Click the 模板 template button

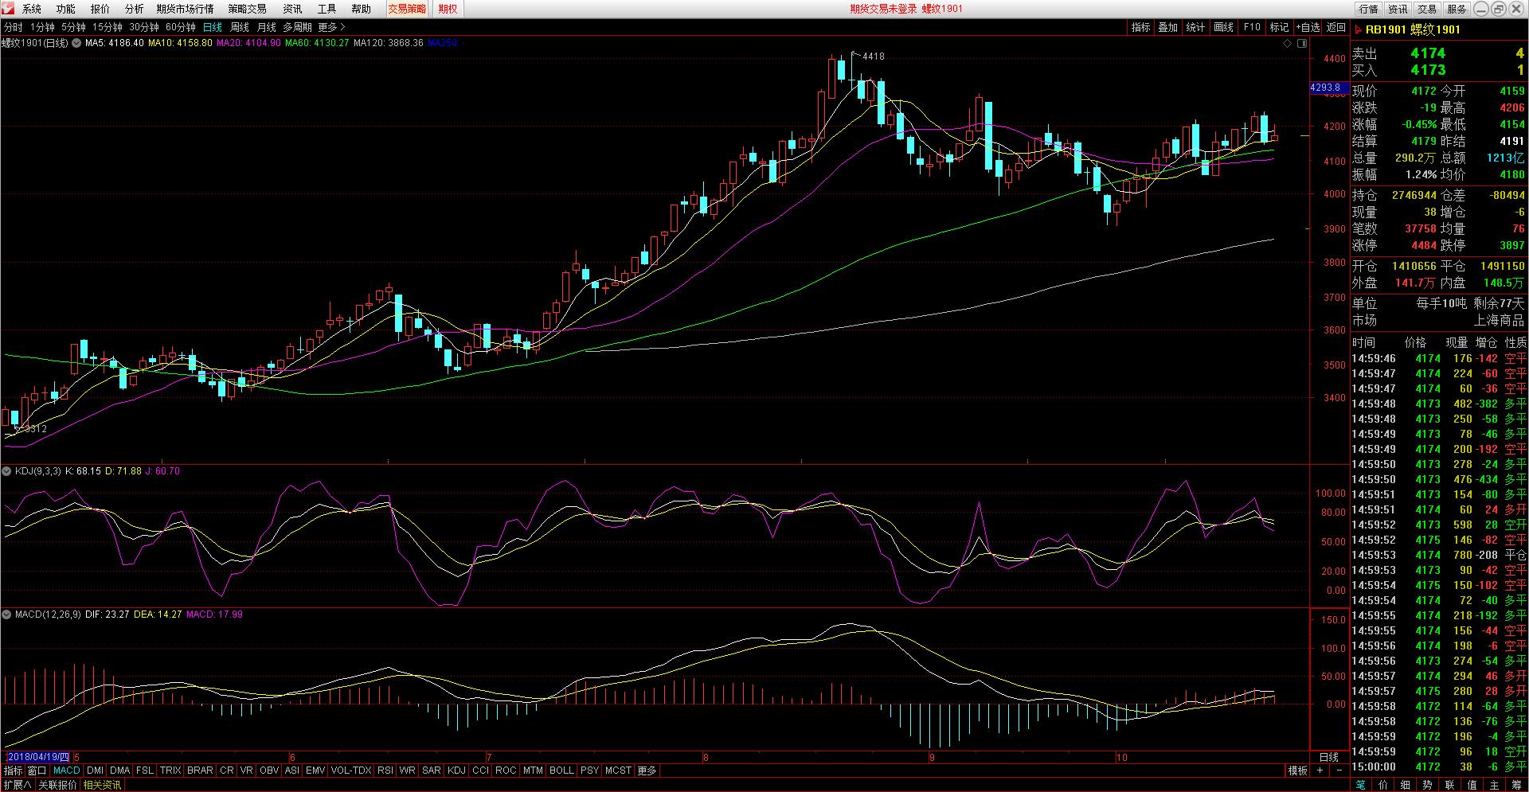point(1298,771)
